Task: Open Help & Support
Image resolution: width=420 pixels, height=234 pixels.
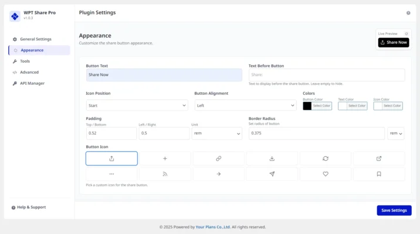Action: coord(29,207)
